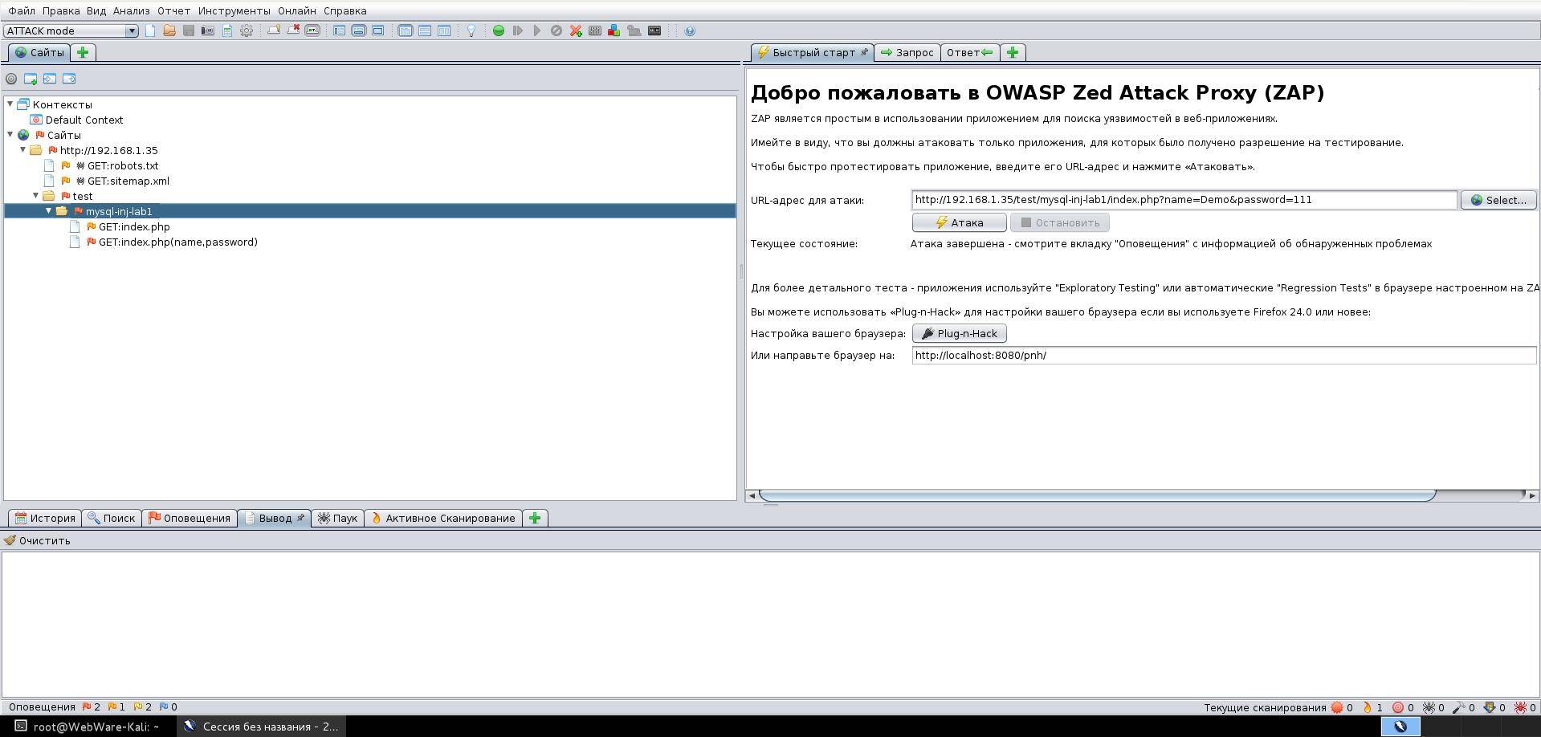Switch to the Оповещения tab
The image size is (1541, 737).
pyautogui.click(x=190, y=518)
